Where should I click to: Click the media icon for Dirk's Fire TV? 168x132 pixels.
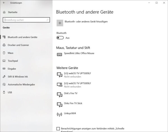click(59, 95)
